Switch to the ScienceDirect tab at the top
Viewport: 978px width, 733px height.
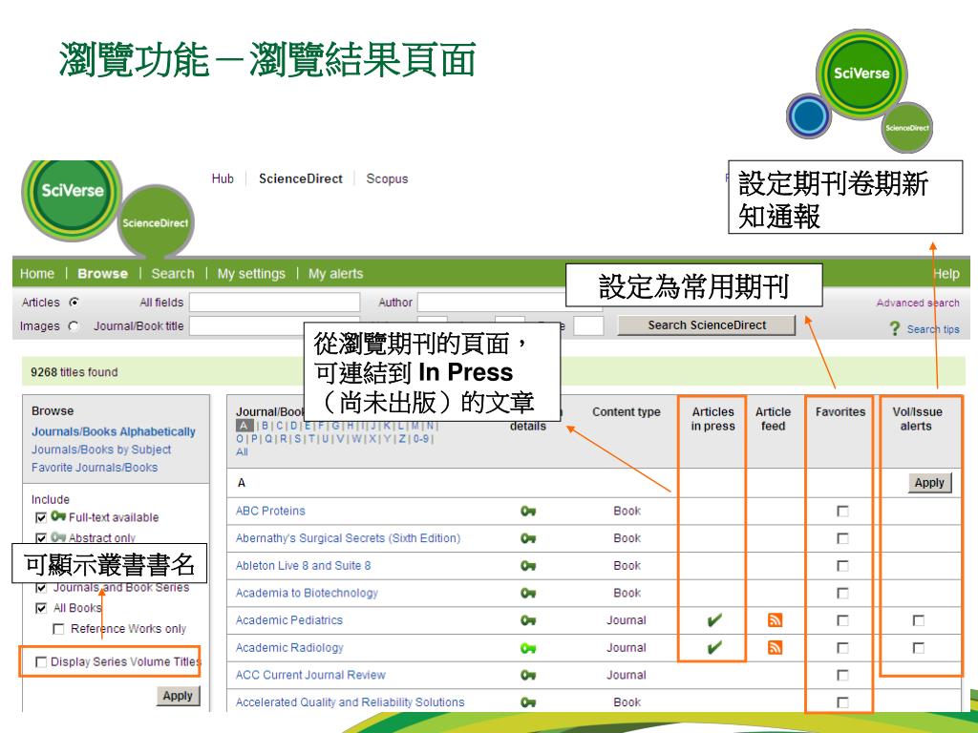(301, 178)
